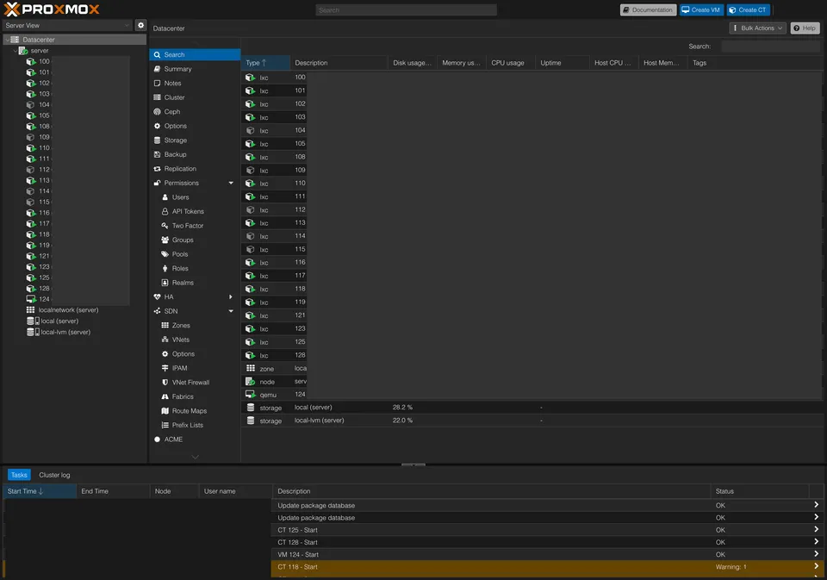The image size is (827, 580).
Task: Open Notes via its note icon
Action: (x=157, y=84)
